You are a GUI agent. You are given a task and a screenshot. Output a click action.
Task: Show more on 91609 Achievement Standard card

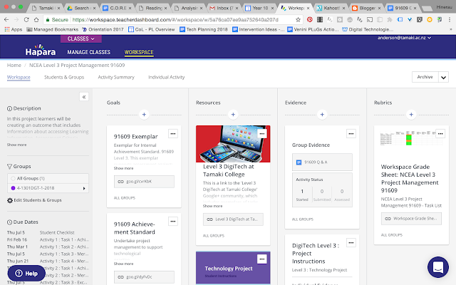pyautogui.click(x=123, y=264)
